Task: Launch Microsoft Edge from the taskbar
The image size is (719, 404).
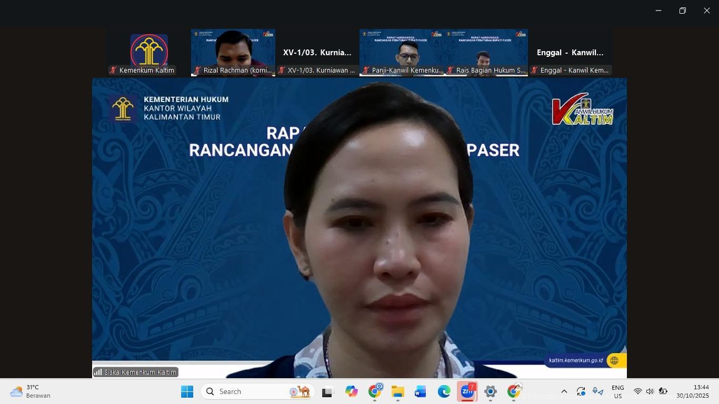Action: coord(444,391)
